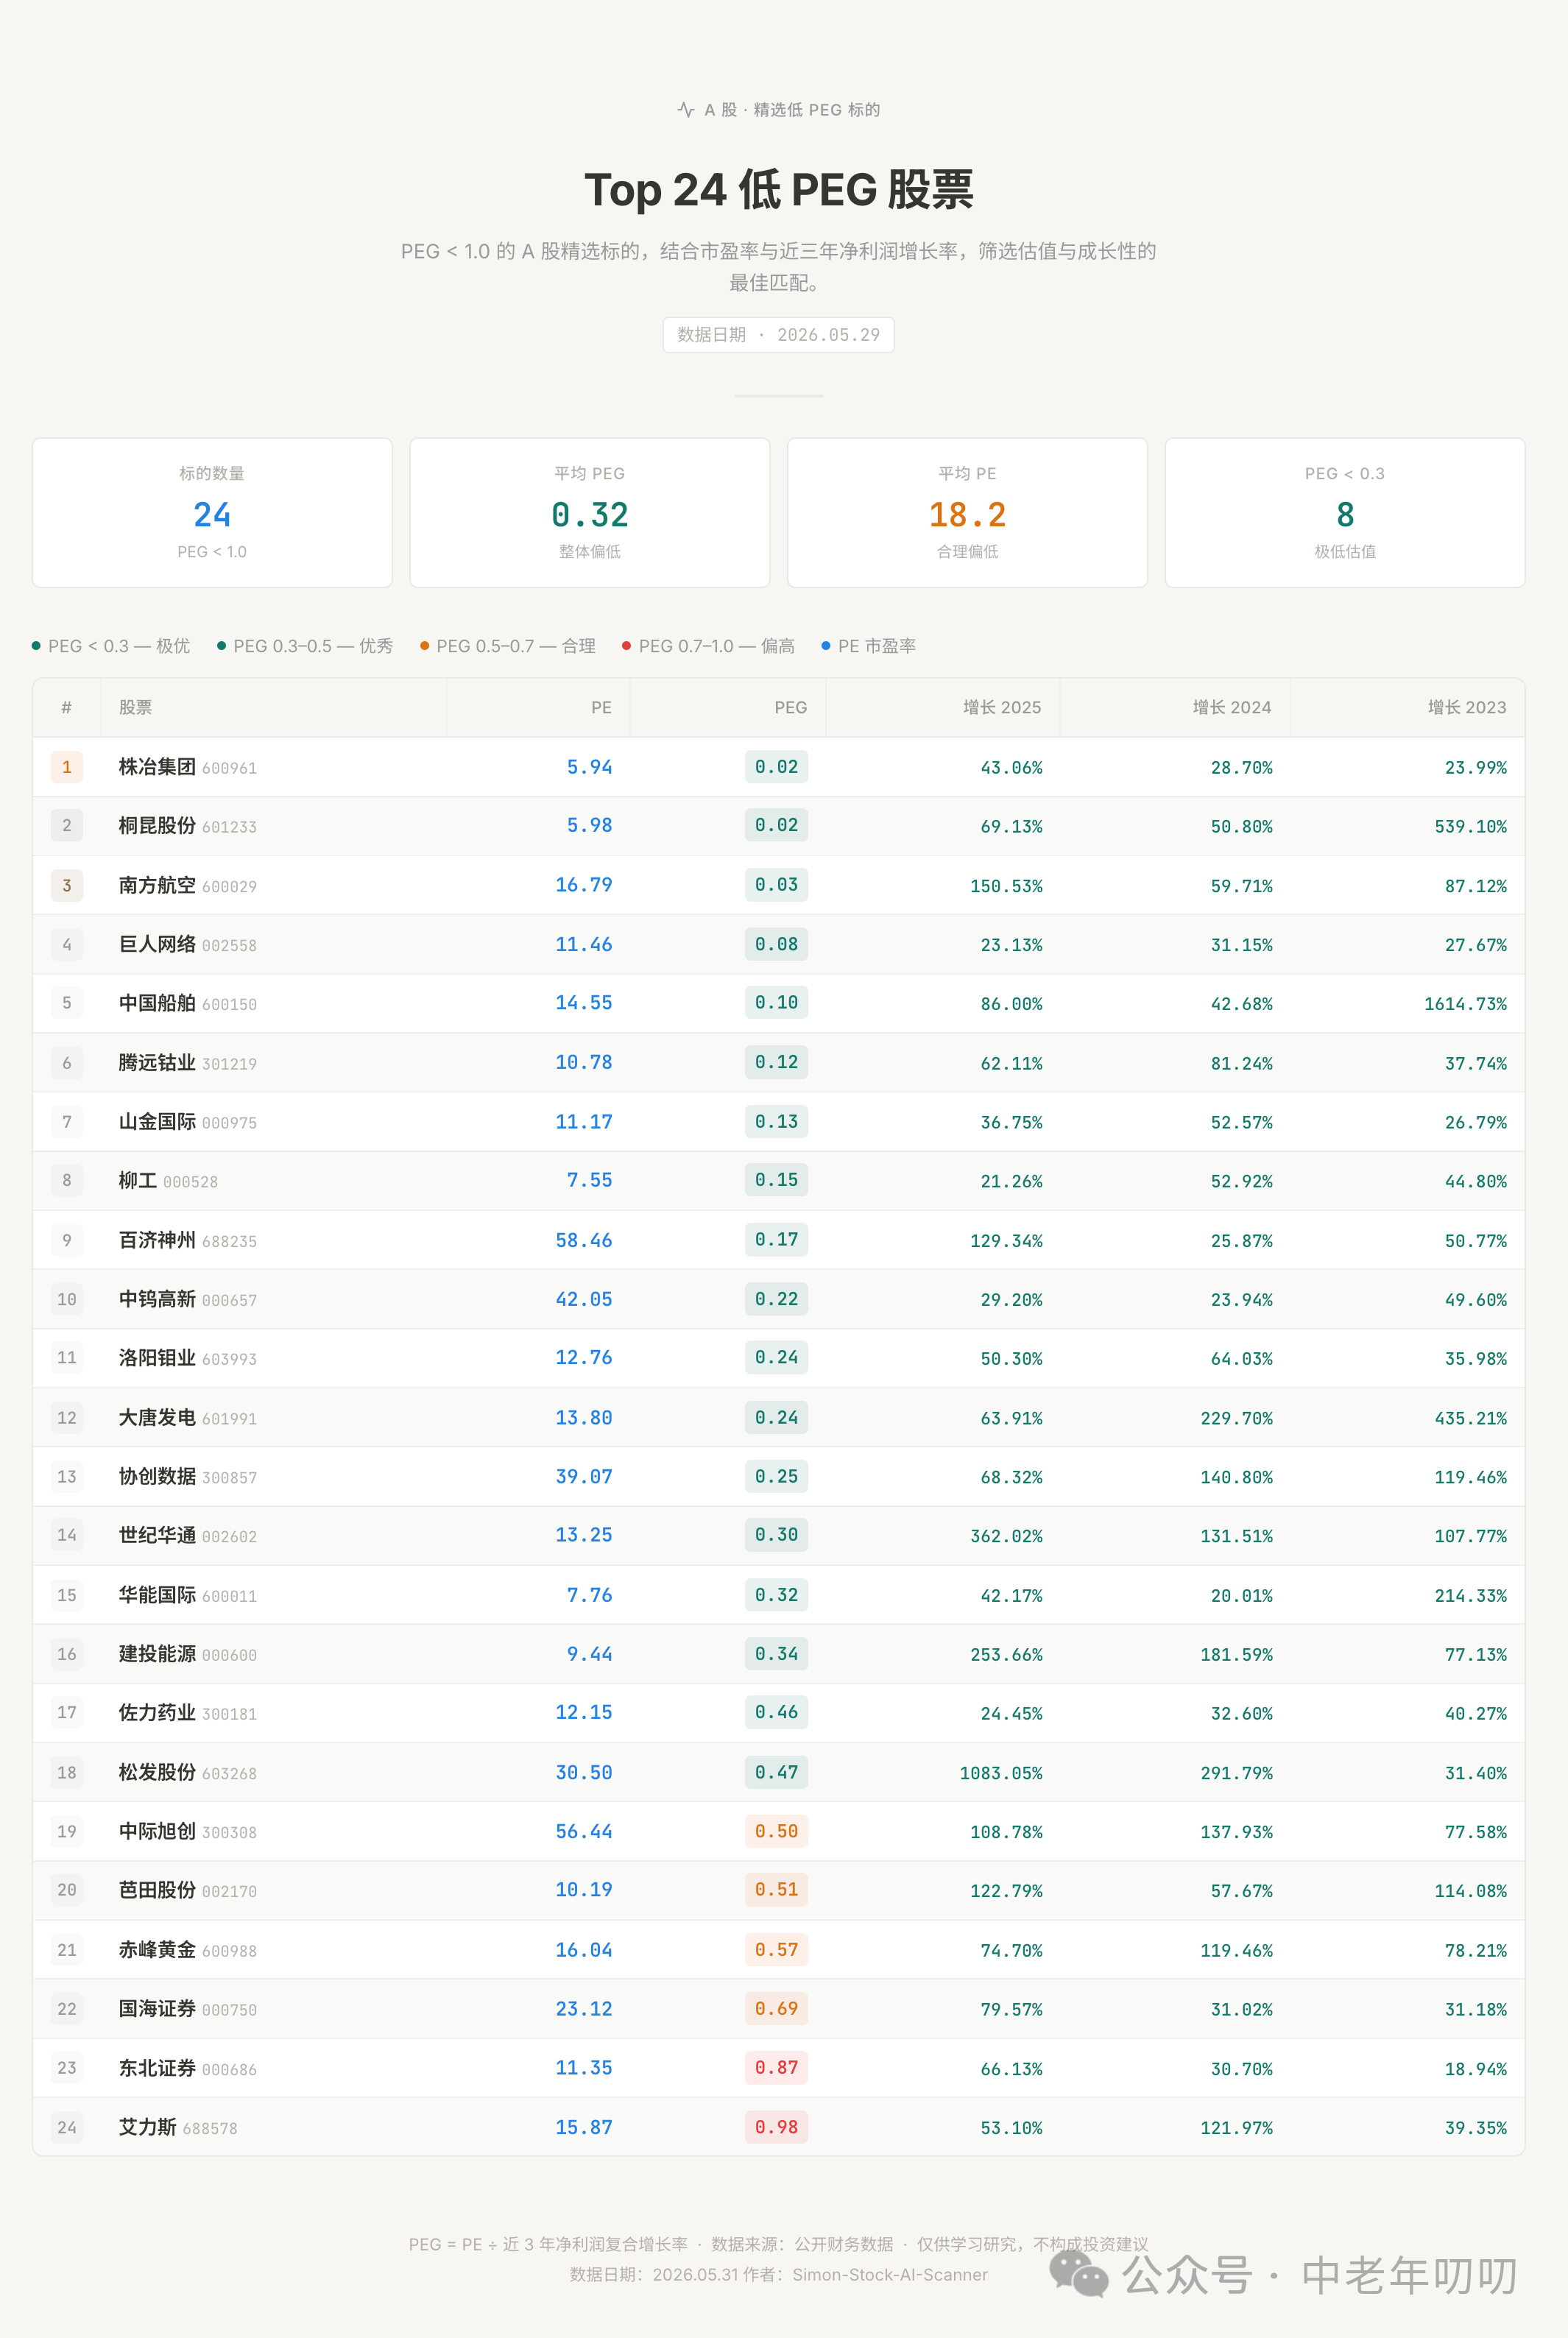Click the rank 10 badge for 中钨高新

click(x=67, y=1299)
